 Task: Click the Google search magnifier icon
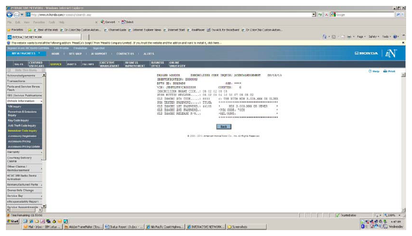(x=398, y=15)
